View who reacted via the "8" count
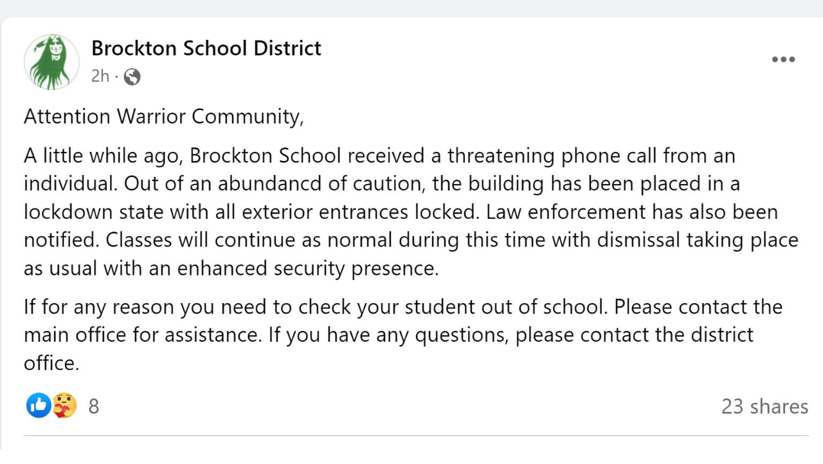The width and height of the screenshot is (823, 464). 94,407
